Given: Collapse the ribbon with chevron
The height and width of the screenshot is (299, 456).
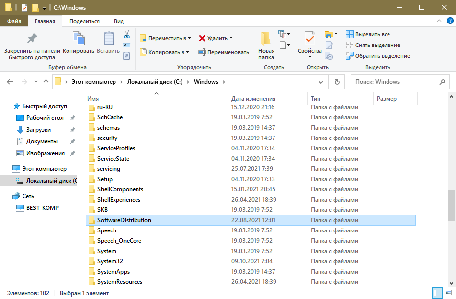Looking at the screenshot, I should tap(439, 22).
